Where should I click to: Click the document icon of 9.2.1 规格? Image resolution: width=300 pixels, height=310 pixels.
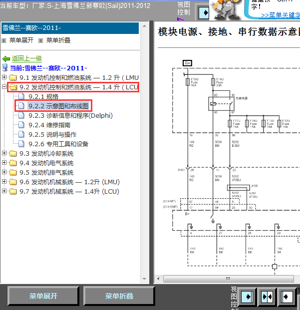21,96
